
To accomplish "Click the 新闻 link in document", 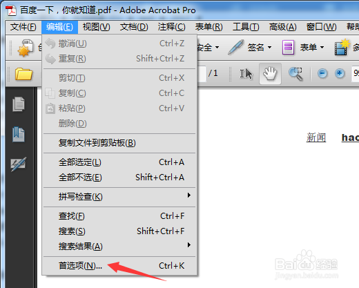I will pyautogui.click(x=316, y=137).
